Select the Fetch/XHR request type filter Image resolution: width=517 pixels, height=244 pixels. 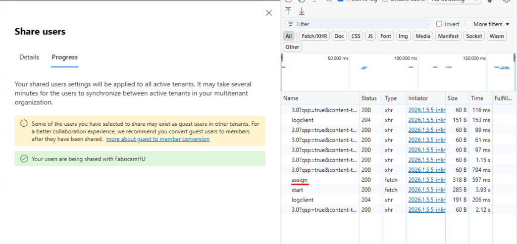point(315,36)
